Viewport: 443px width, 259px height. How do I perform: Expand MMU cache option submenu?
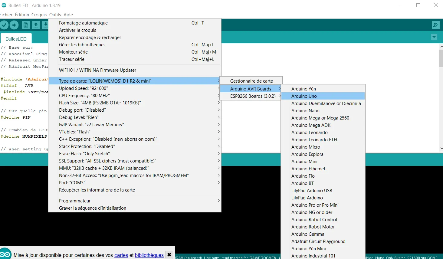coord(135,168)
